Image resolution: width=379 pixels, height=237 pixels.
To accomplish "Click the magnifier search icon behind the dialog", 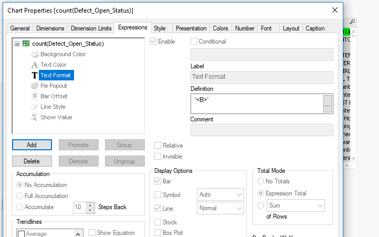I will [352, 22].
